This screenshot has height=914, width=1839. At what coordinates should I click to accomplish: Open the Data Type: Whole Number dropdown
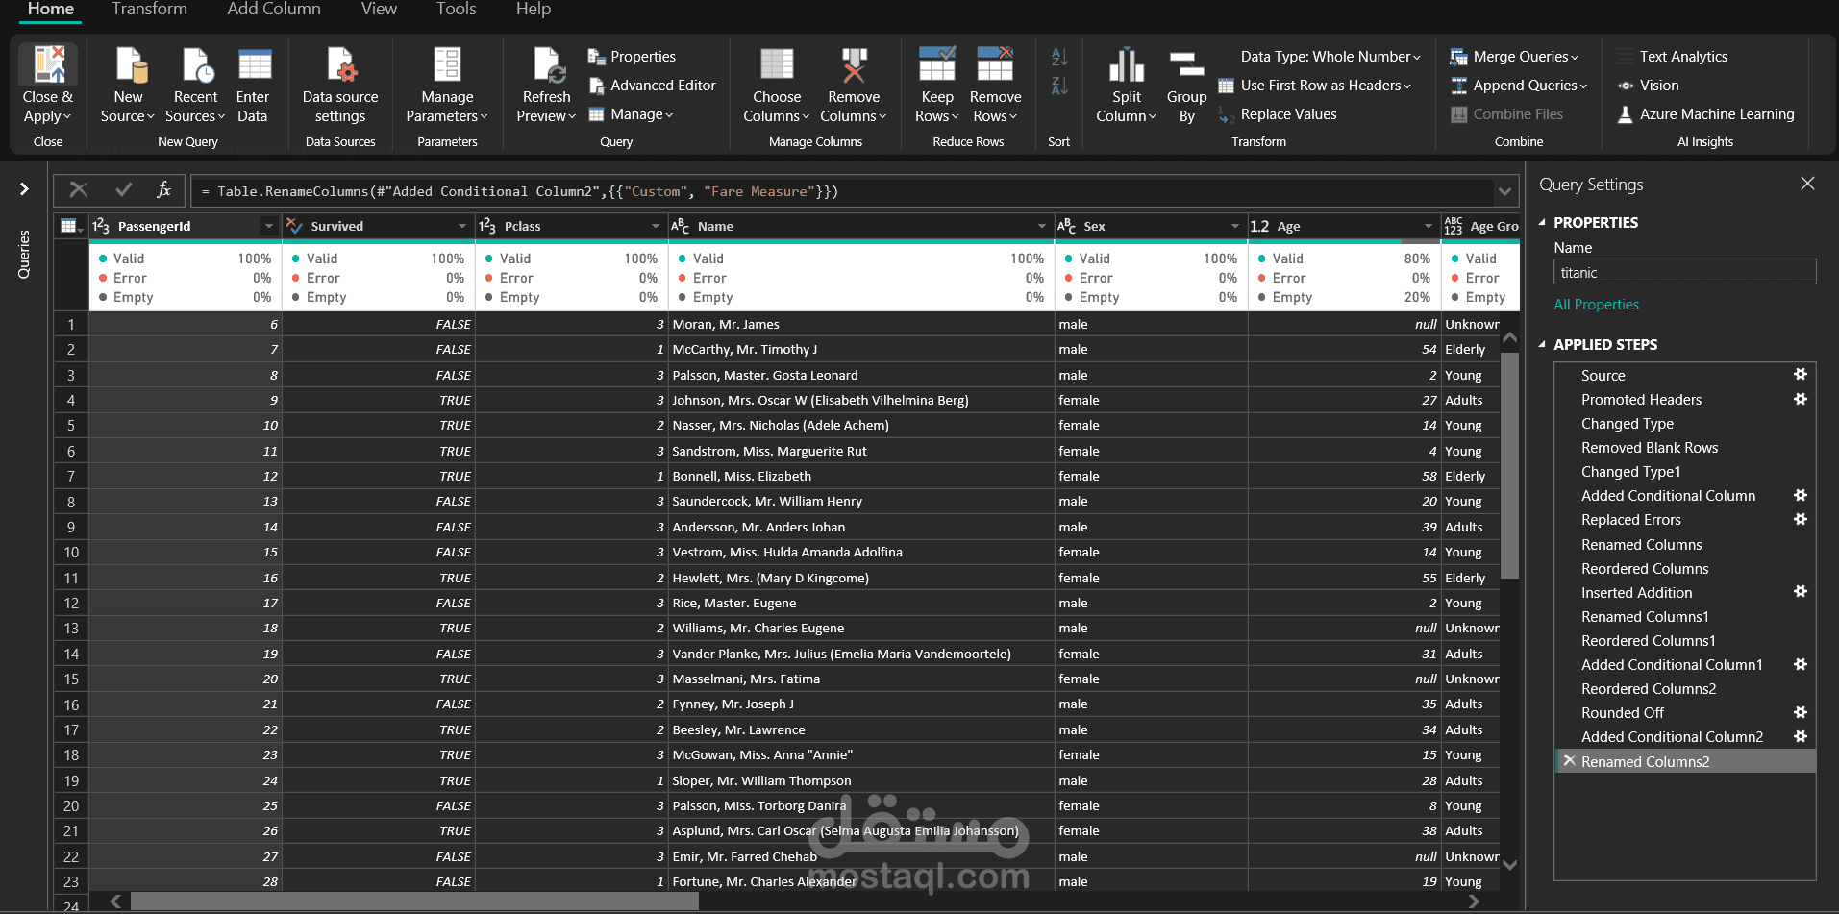[1330, 57]
